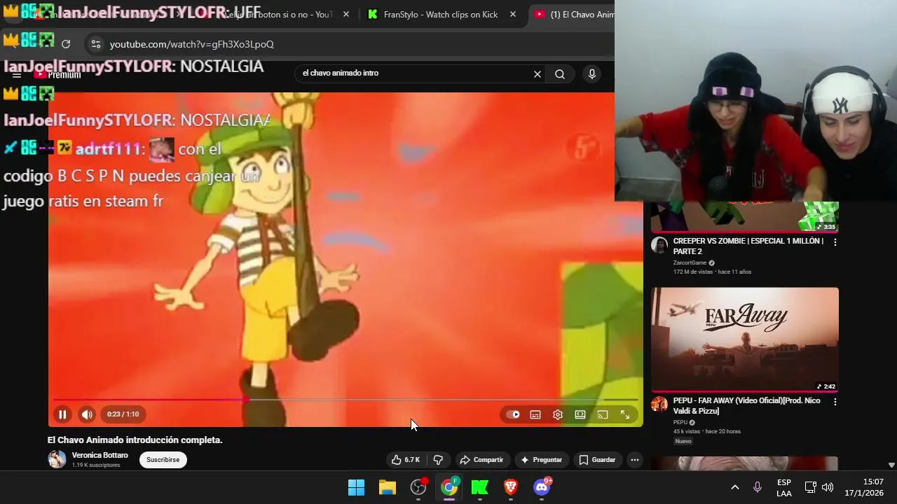Open OBS Studio from taskbar
Image resolution: width=897 pixels, height=504 pixels.
(418, 487)
